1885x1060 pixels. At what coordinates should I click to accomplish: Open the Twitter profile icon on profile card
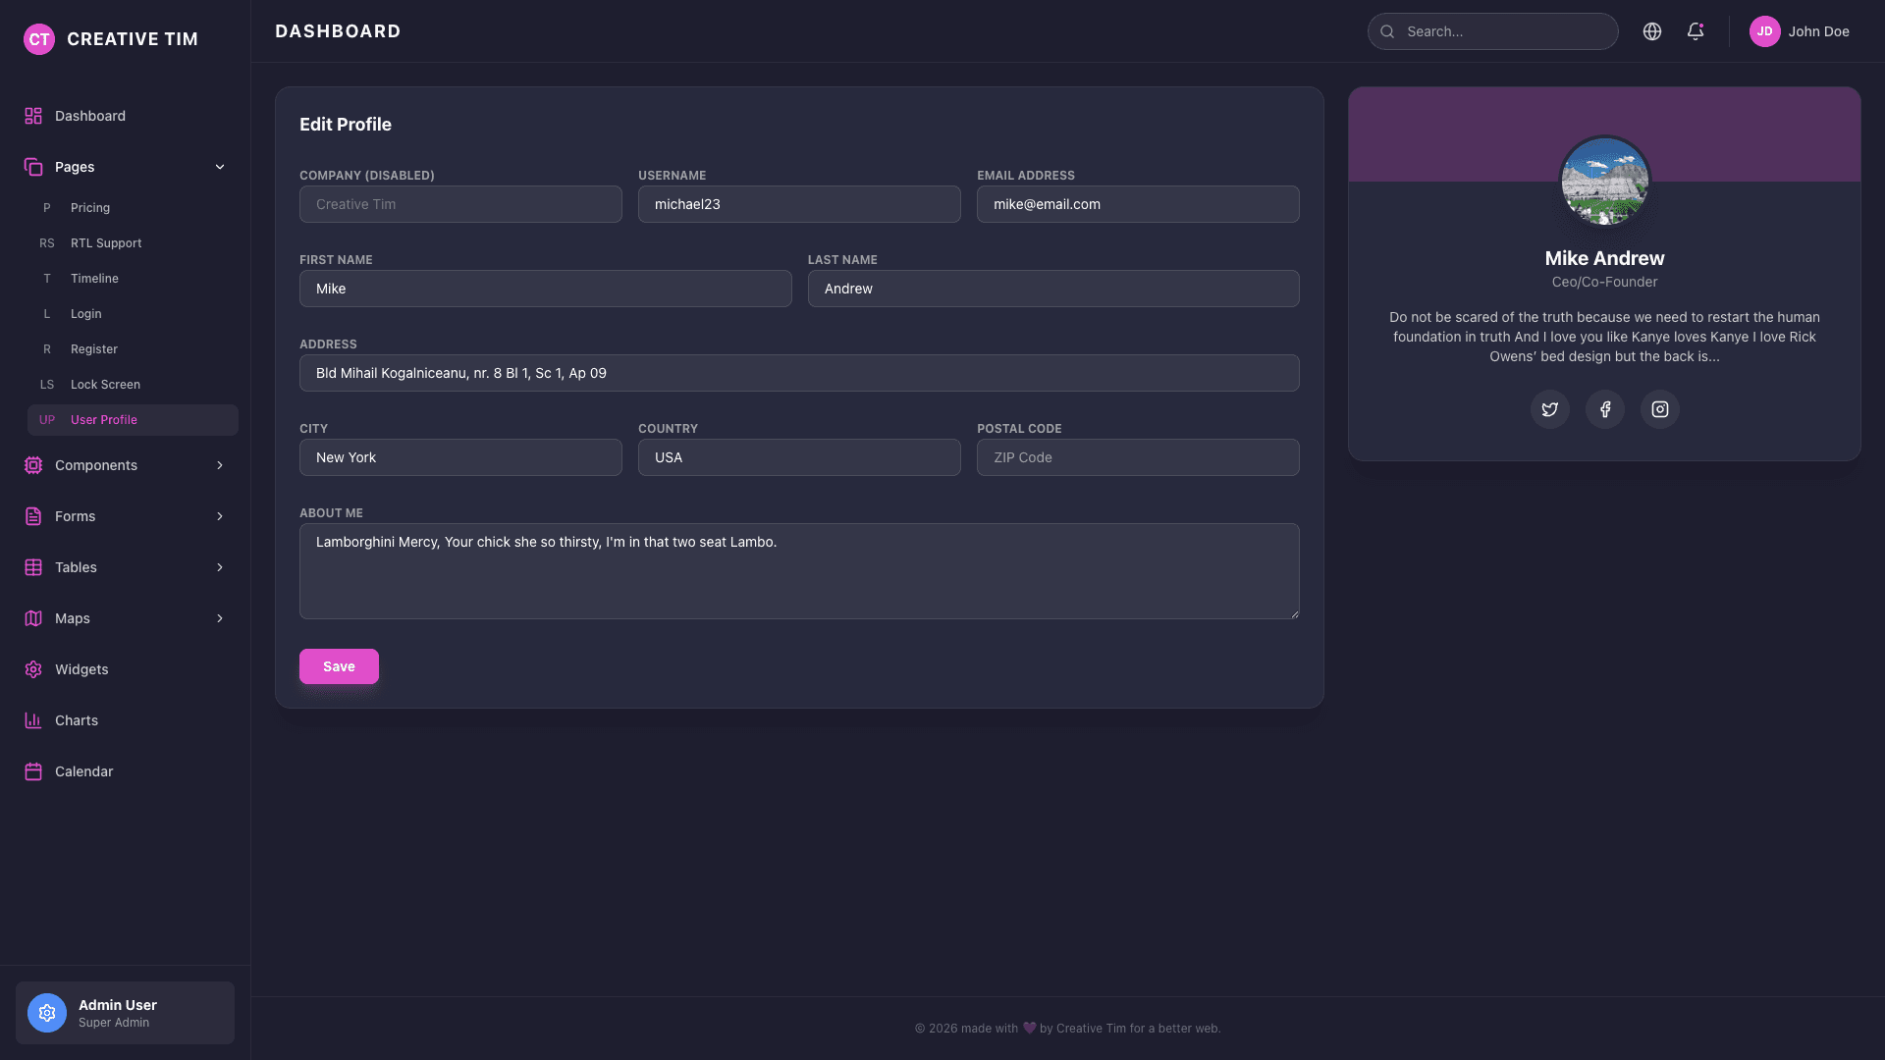coord(1550,409)
